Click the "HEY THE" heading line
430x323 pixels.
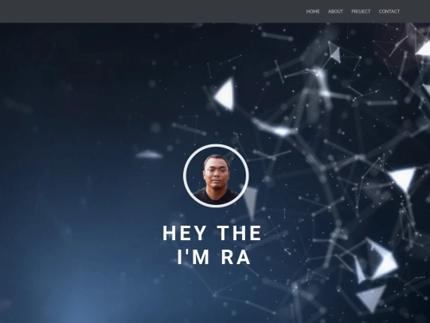tap(213, 233)
